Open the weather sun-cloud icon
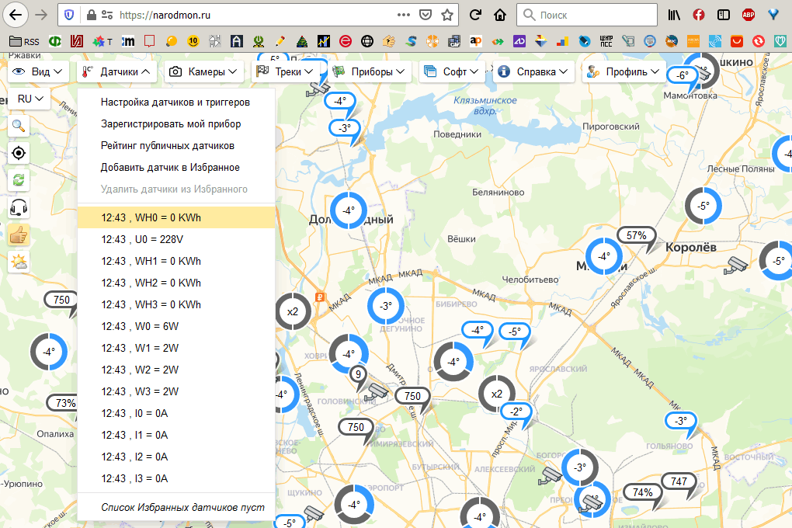The width and height of the screenshot is (792, 528). point(19,262)
